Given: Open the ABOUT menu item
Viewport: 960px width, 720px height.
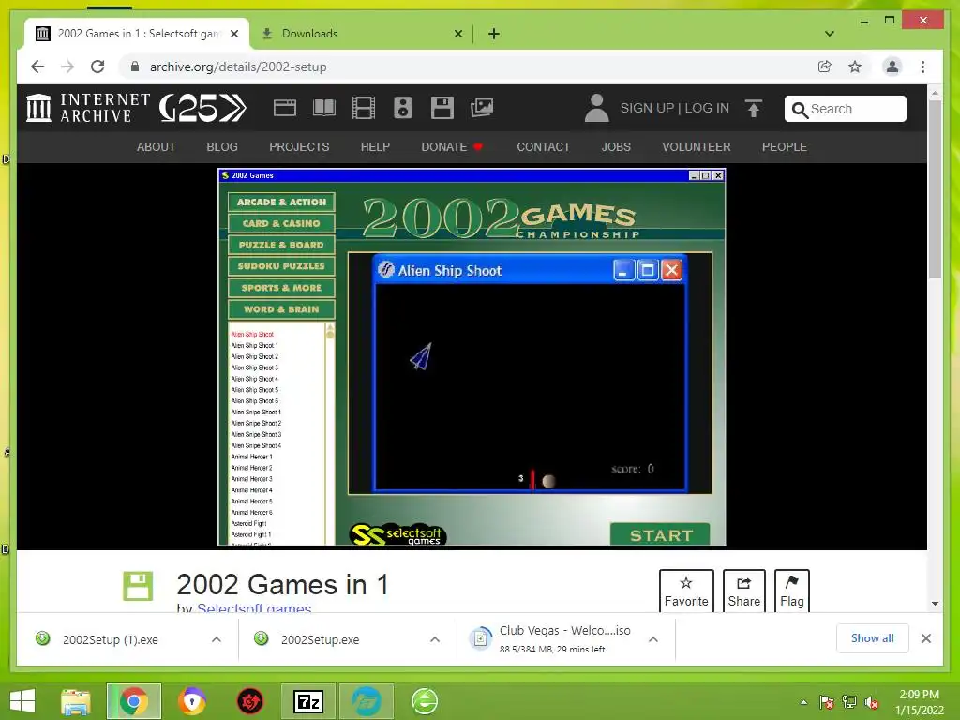Looking at the screenshot, I should coord(157,147).
